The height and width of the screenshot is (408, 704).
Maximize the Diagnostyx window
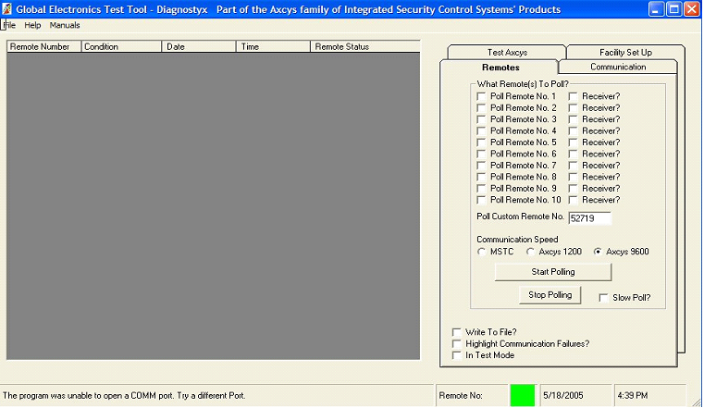click(x=673, y=9)
